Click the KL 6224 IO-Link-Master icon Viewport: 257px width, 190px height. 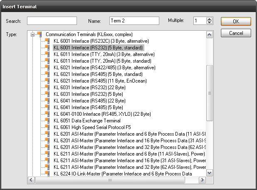click(x=47, y=173)
